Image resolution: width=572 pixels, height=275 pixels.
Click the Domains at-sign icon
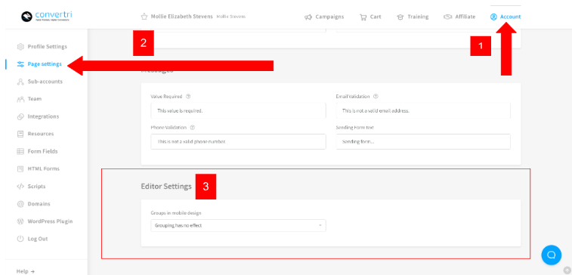20,204
